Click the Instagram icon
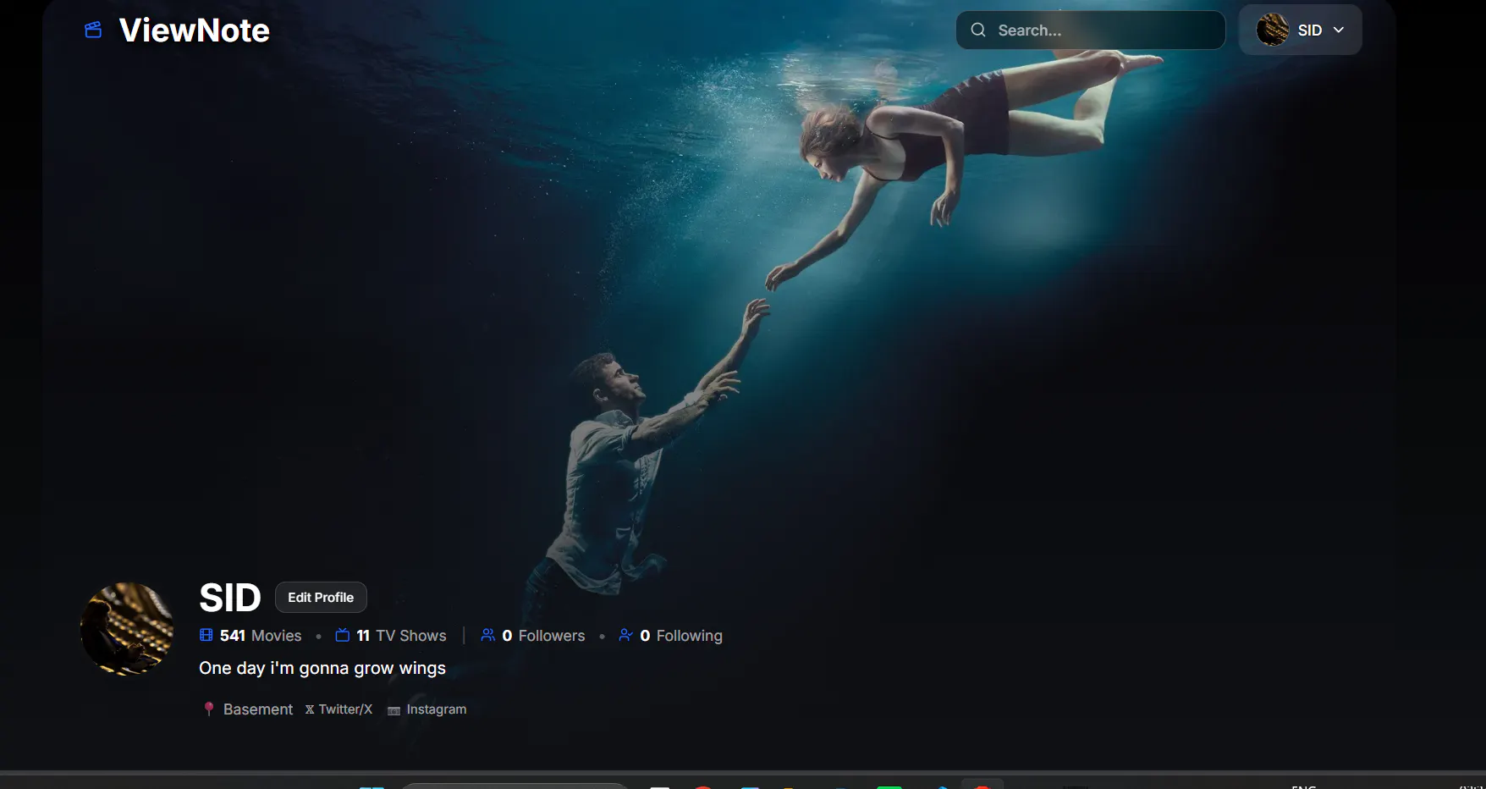The width and height of the screenshot is (1486, 789). (x=394, y=710)
